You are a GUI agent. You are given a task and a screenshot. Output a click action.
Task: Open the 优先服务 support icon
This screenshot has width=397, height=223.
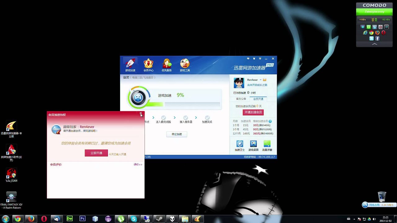pyautogui.click(x=167, y=65)
